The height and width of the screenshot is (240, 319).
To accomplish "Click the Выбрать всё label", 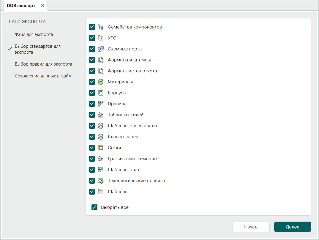I will click(x=115, y=207).
